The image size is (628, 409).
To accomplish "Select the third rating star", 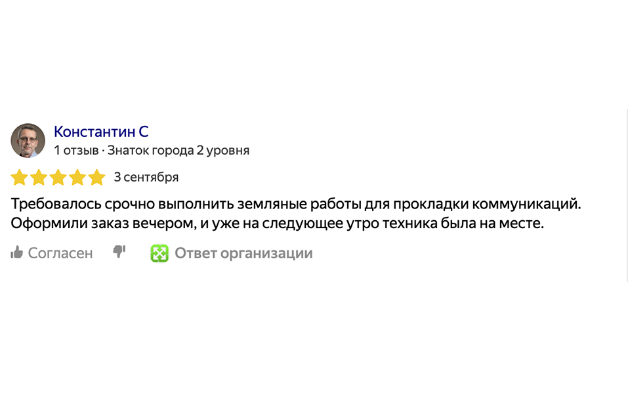I will point(58,178).
